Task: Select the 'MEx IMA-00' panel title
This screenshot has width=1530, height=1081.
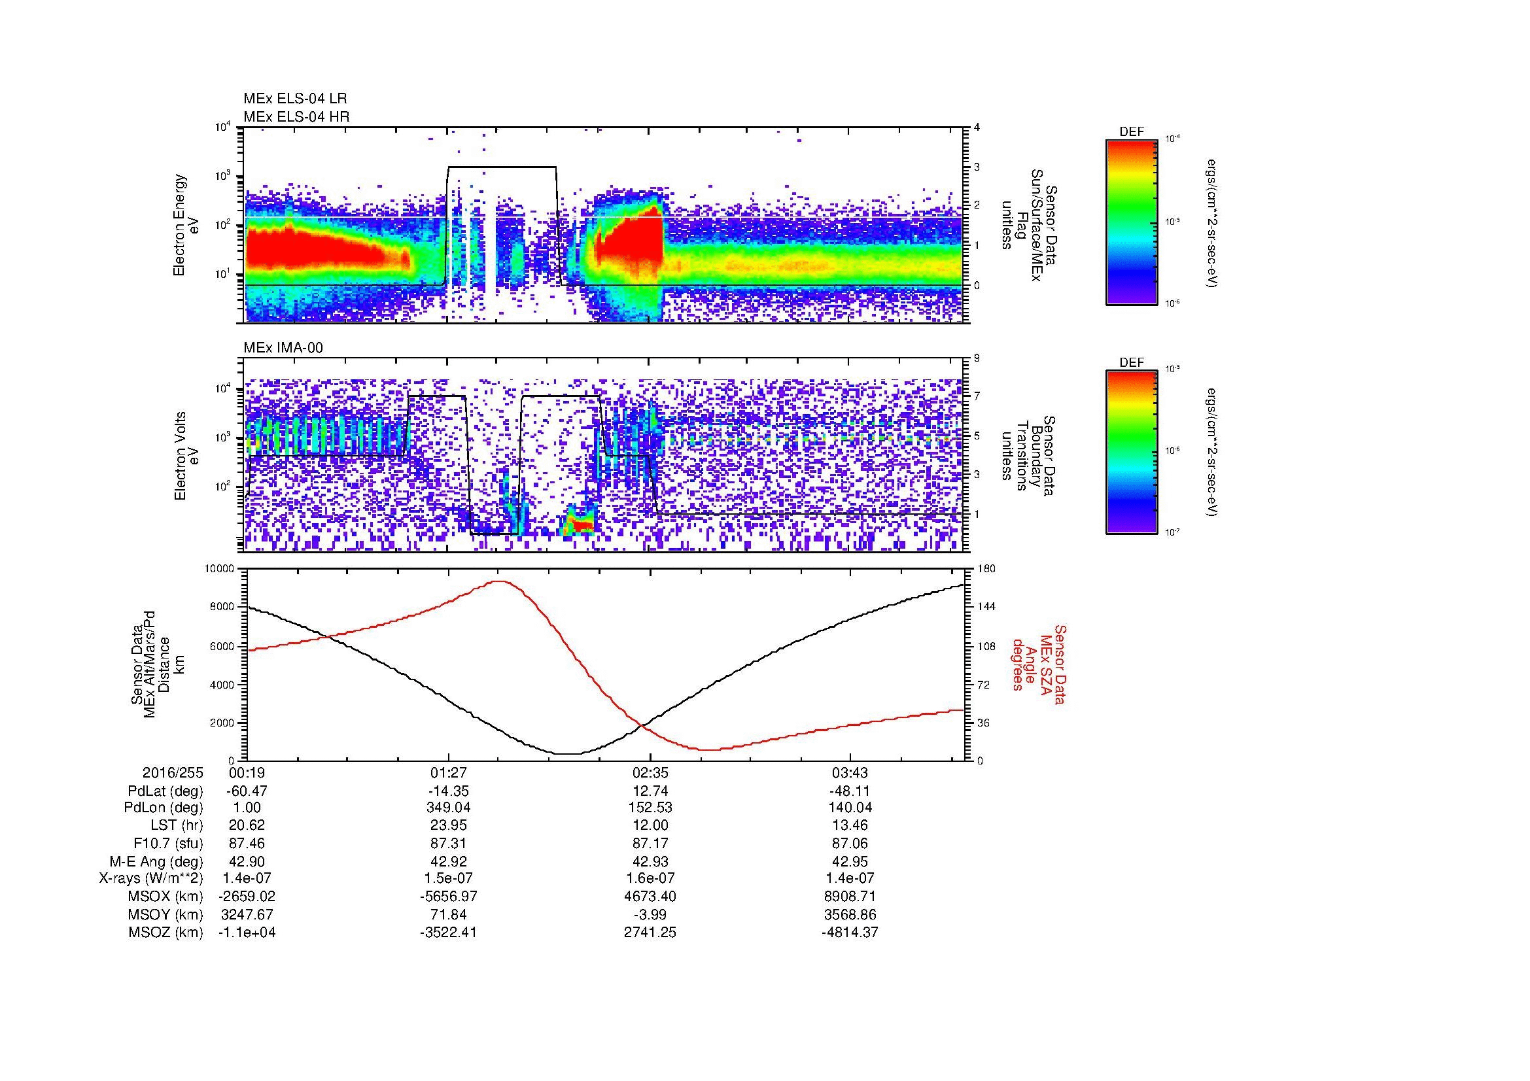Action: click(283, 348)
